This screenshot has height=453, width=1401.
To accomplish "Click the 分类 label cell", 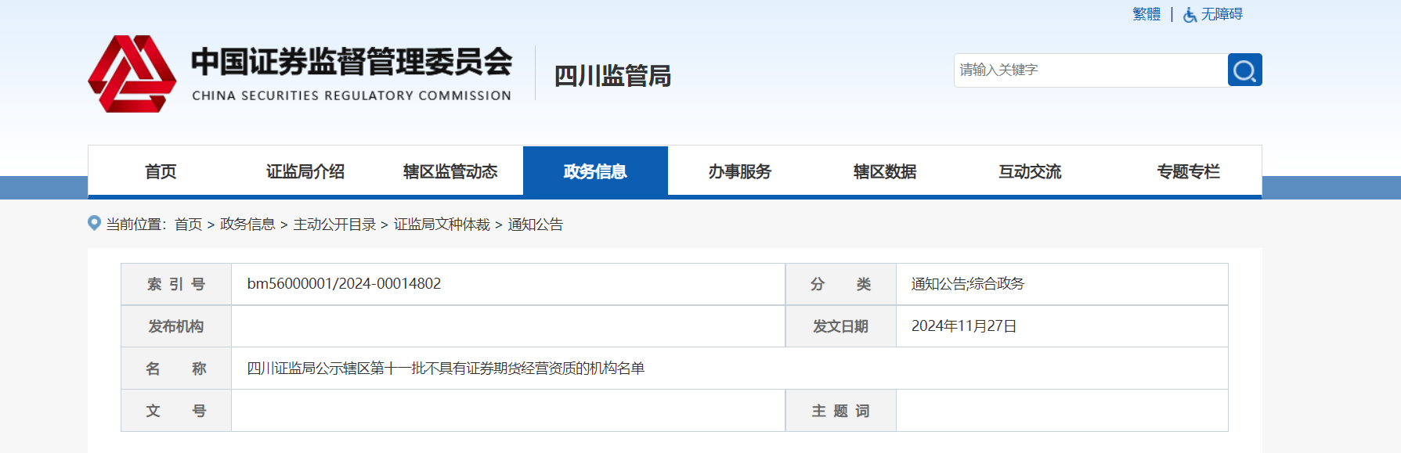I will click(x=840, y=284).
